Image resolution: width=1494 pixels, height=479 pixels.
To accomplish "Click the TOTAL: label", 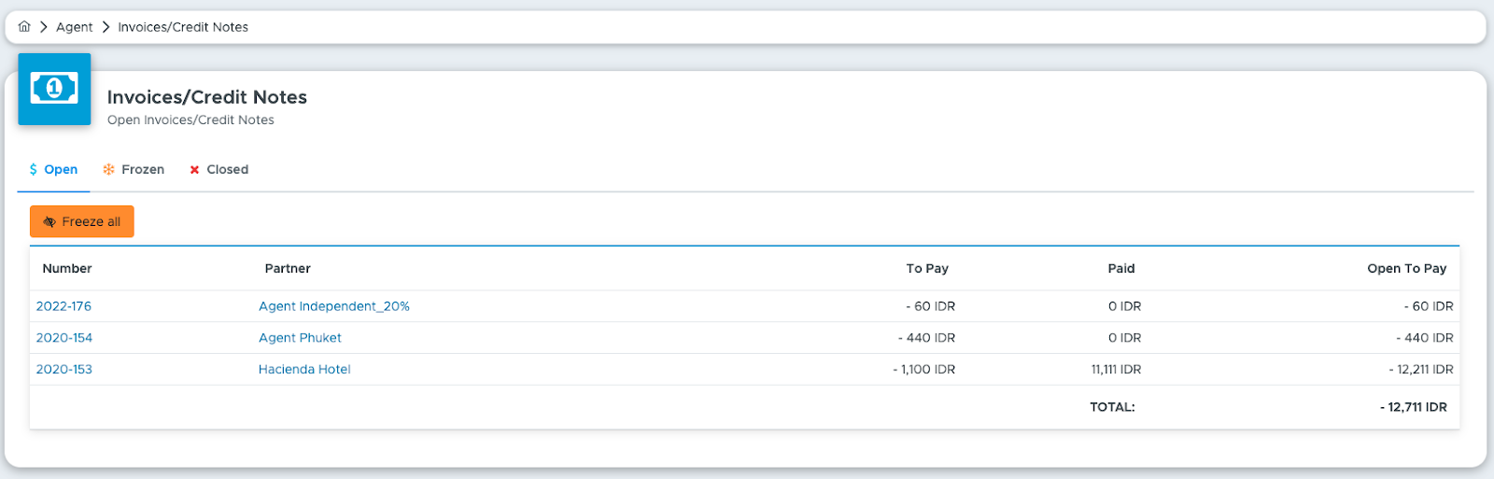I will (x=1112, y=407).
